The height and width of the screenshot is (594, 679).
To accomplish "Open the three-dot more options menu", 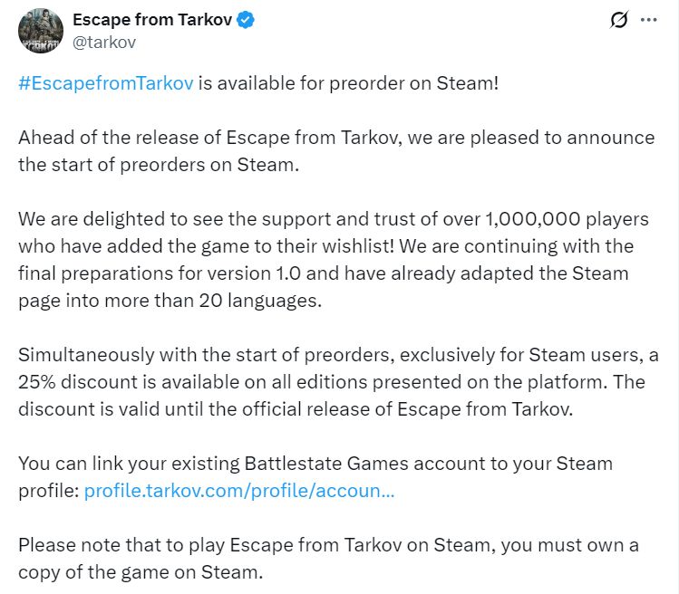I will click(648, 20).
